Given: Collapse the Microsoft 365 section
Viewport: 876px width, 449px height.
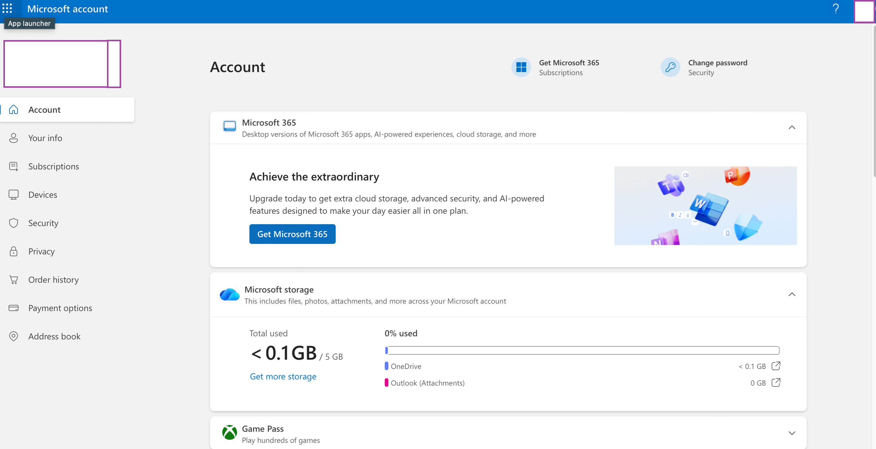Looking at the screenshot, I should coord(792,127).
